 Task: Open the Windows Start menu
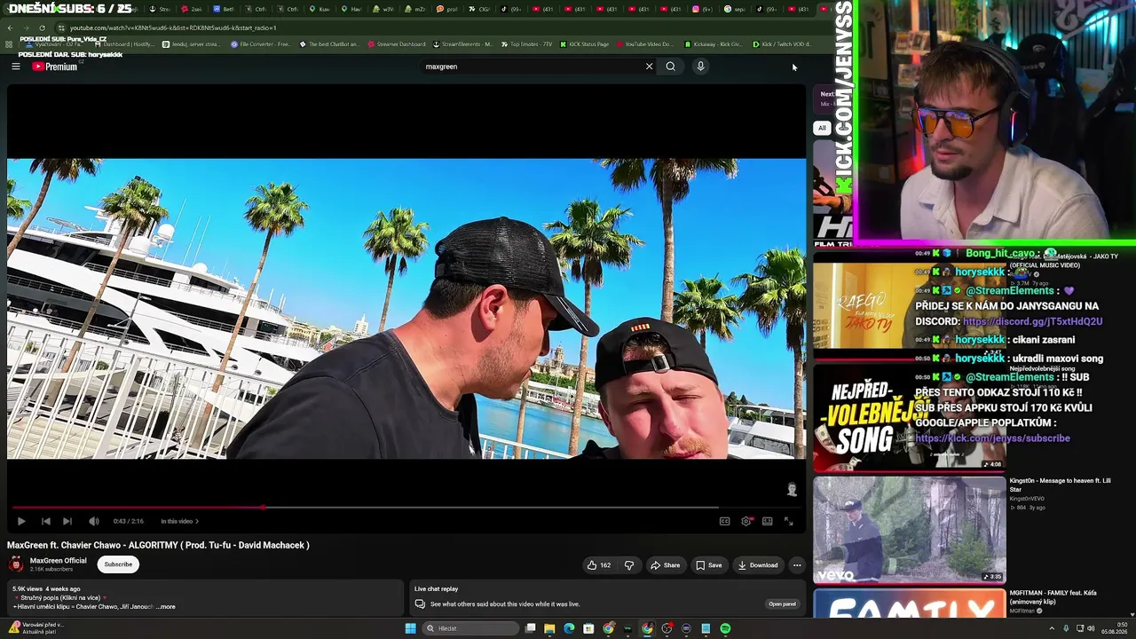pyautogui.click(x=410, y=628)
